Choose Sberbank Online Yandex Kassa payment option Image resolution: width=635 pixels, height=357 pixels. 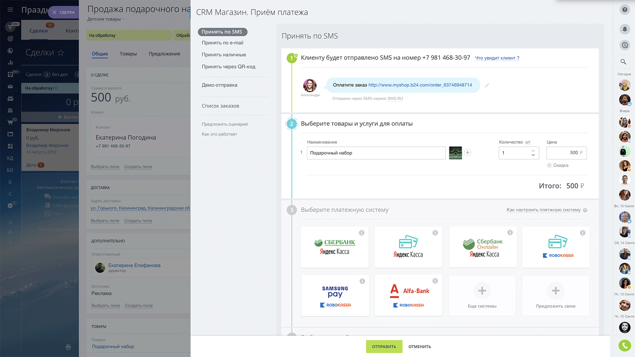point(483,247)
